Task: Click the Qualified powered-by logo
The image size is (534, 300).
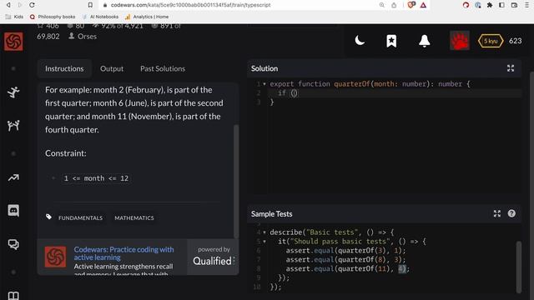Action: pyautogui.click(x=213, y=261)
